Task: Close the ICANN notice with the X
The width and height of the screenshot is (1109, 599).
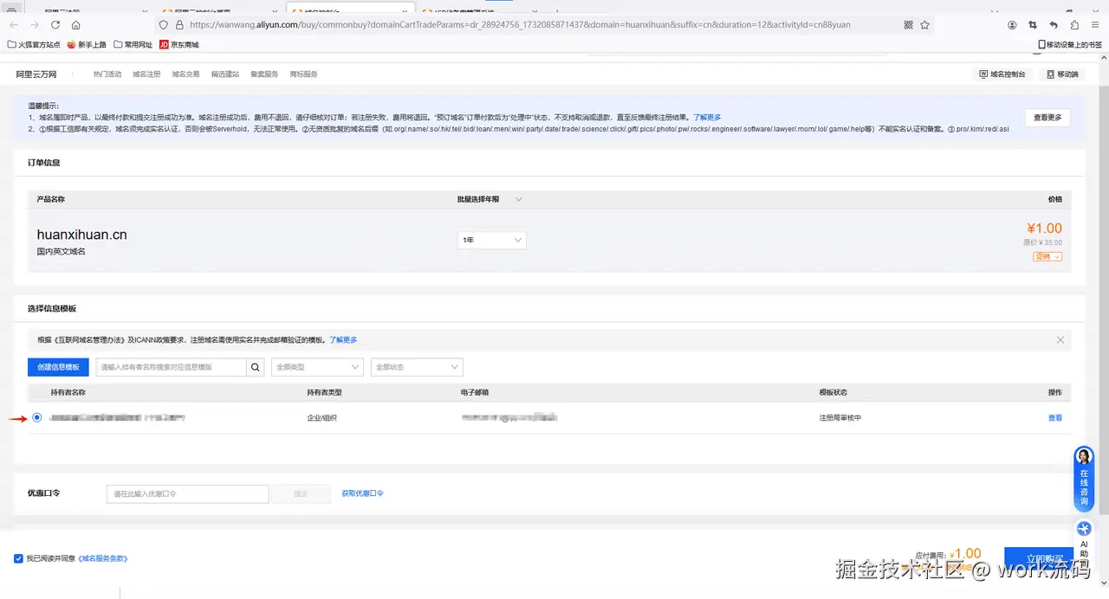Action: click(x=1060, y=340)
